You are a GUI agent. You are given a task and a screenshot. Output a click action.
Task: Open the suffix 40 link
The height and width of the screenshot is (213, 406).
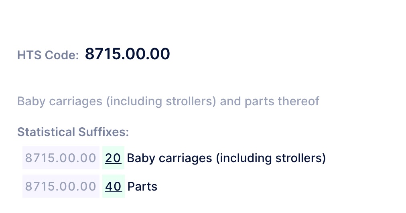[113, 186]
